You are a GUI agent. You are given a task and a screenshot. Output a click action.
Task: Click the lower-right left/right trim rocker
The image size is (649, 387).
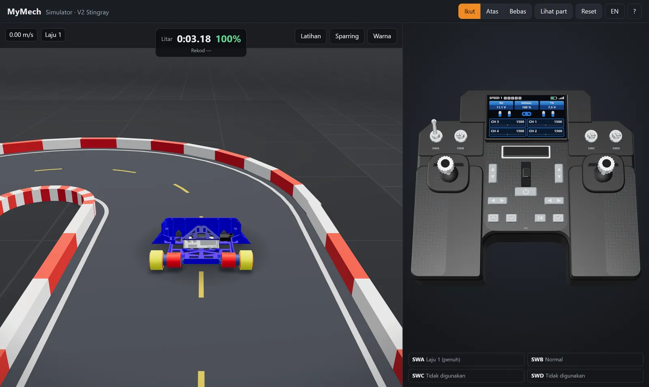[x=554, y=201]
